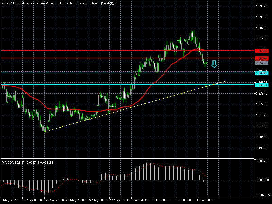The height and width of the screenshot is (204, 272).
Task: Click the 13 May 08:00 time label
Action: [x=32, y=200]
